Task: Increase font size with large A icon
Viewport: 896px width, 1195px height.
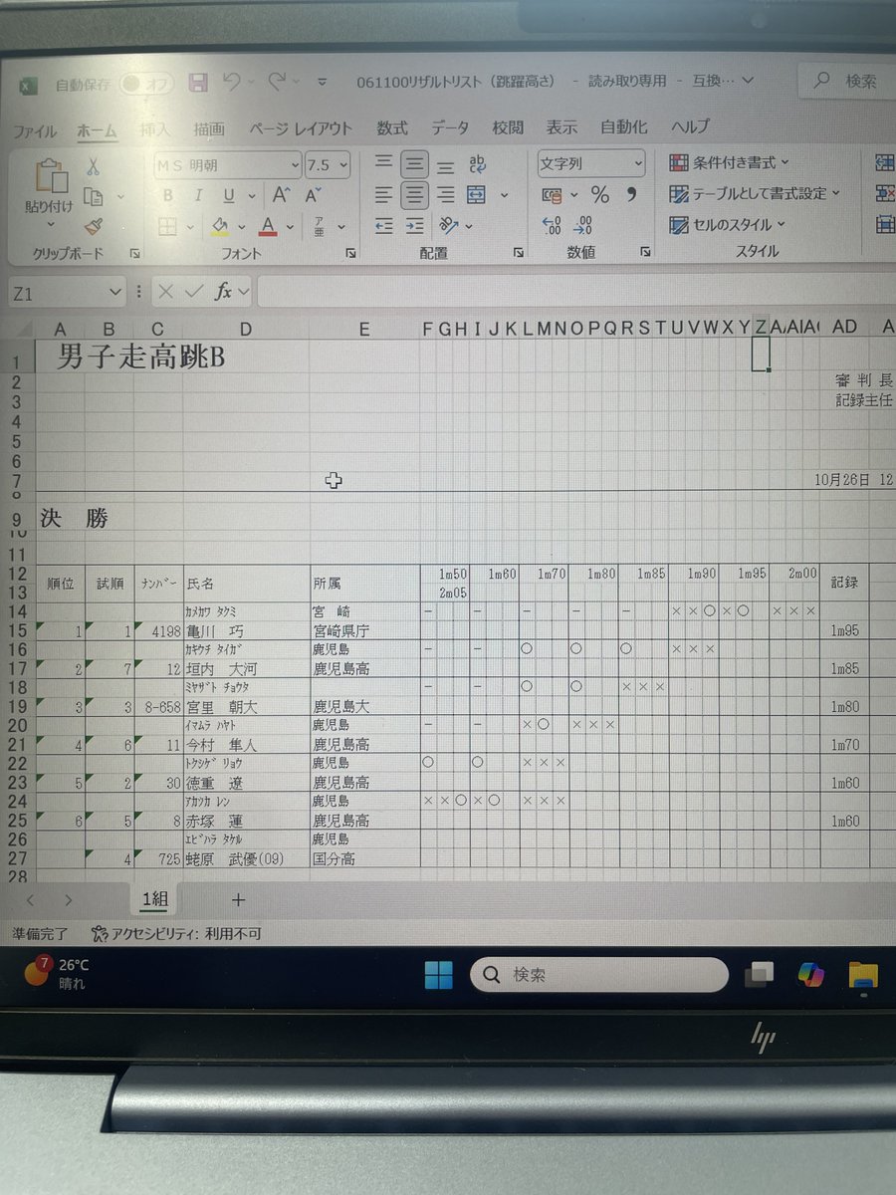Action: coord(282,195)
